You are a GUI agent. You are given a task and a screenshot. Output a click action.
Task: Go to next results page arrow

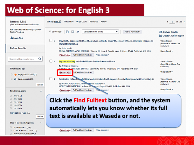tap(184, 22)
